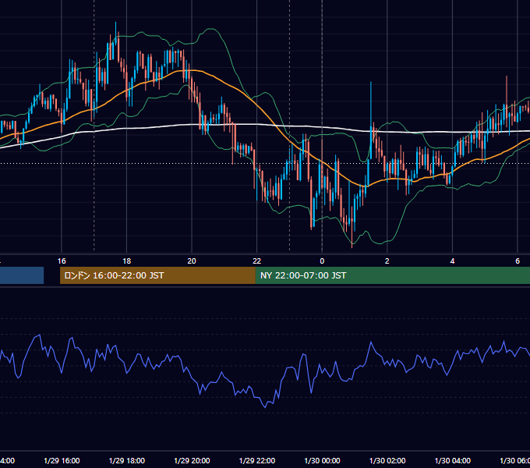The image size is (530, 468).
Task: Click the 6 hour axis label
Action: [518, 261]
